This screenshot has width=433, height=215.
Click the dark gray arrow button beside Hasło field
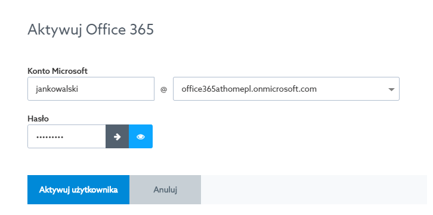click(x=117, y=136)
